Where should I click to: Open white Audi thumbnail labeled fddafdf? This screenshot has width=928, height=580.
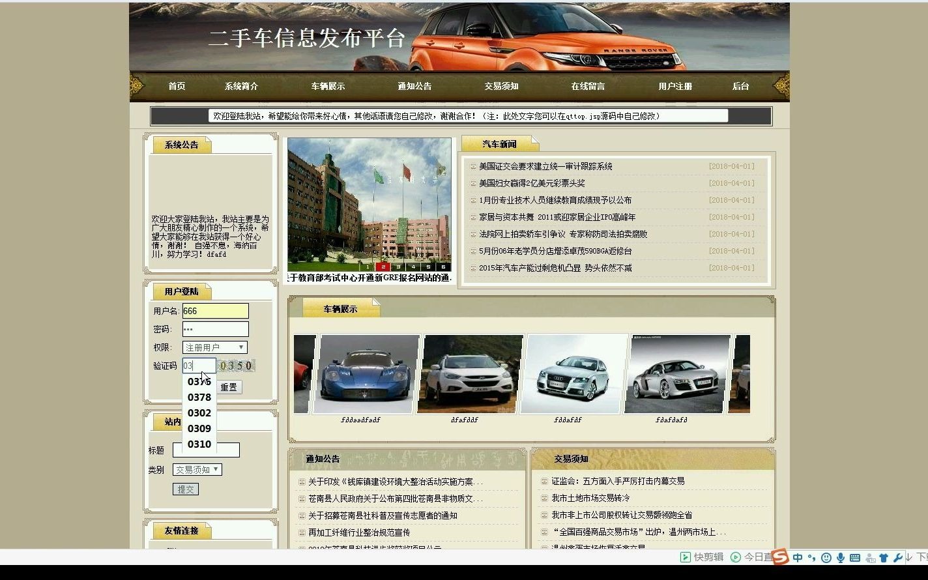(575, 374)
